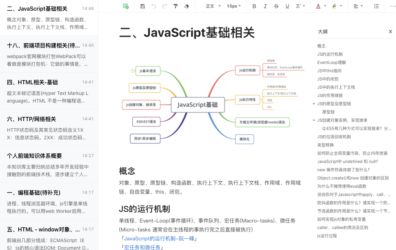
Task: Clear formatting with the eraser icon
Action: (187, 6)
